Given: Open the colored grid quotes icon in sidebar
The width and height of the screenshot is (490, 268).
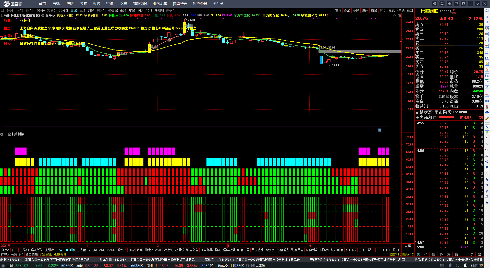Looking at the screenshot, I should click(x=487, y=34).
